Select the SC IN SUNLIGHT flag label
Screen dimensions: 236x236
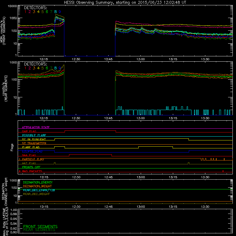coord(34,139)
